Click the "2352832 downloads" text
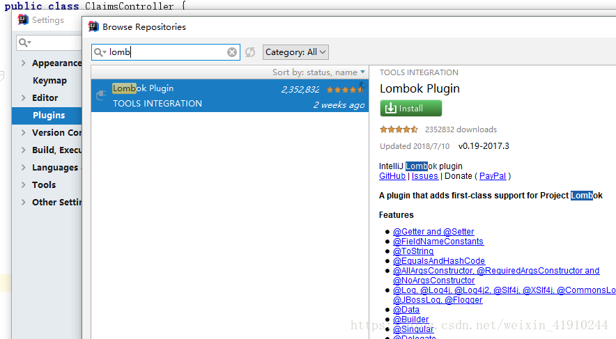 point(461,129)
